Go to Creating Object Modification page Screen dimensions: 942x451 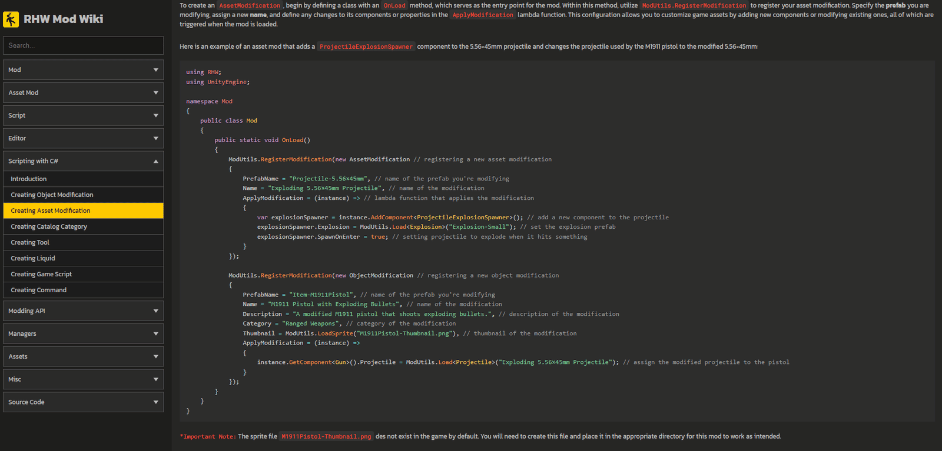83,195
